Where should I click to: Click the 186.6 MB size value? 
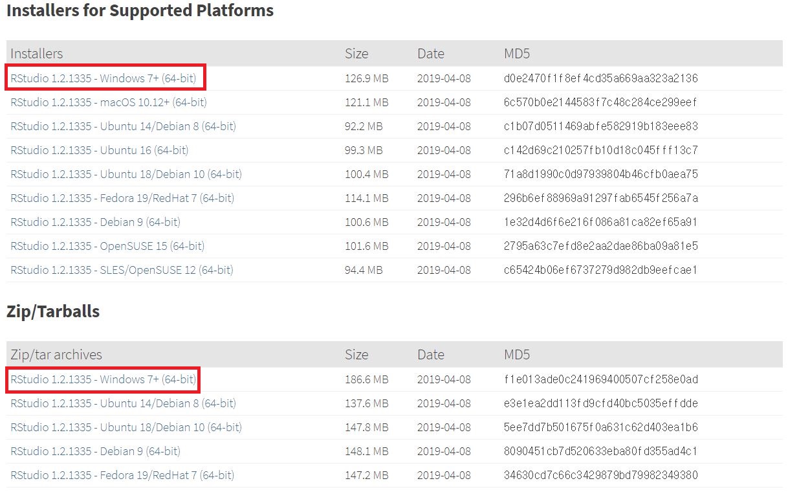pos(367,379)
